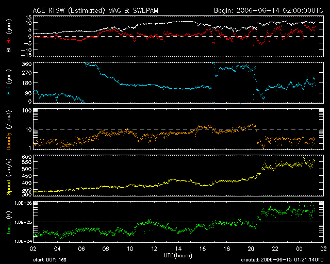Click the '1.0E+05' tick on the Temp axis
Viewport: 330px width, 264px height.
coord(23,222)
